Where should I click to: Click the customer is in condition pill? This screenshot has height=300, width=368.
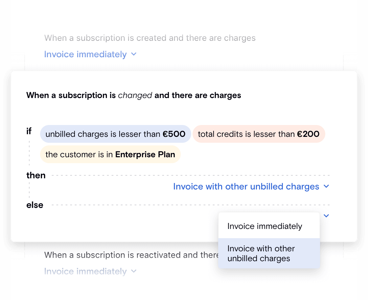point(110,155)
